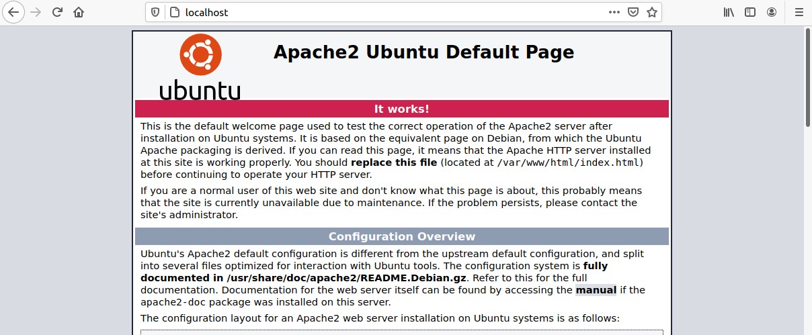Open the tracking protection shield icon
The height and width of the screenshot is (335, 812).
pyautogui.click(x=155, y=12)
